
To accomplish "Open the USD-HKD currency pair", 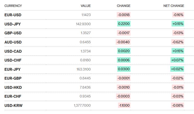I will tap(13, 87).
